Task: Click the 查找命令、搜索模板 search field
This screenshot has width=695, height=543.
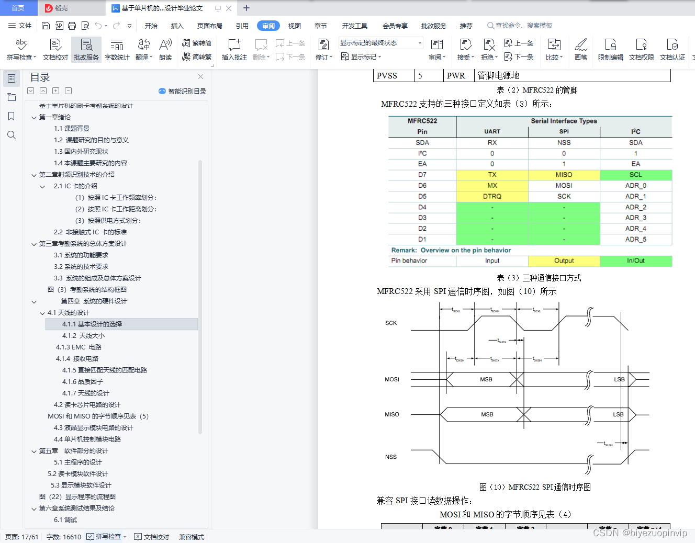Action: click(520, 26)
